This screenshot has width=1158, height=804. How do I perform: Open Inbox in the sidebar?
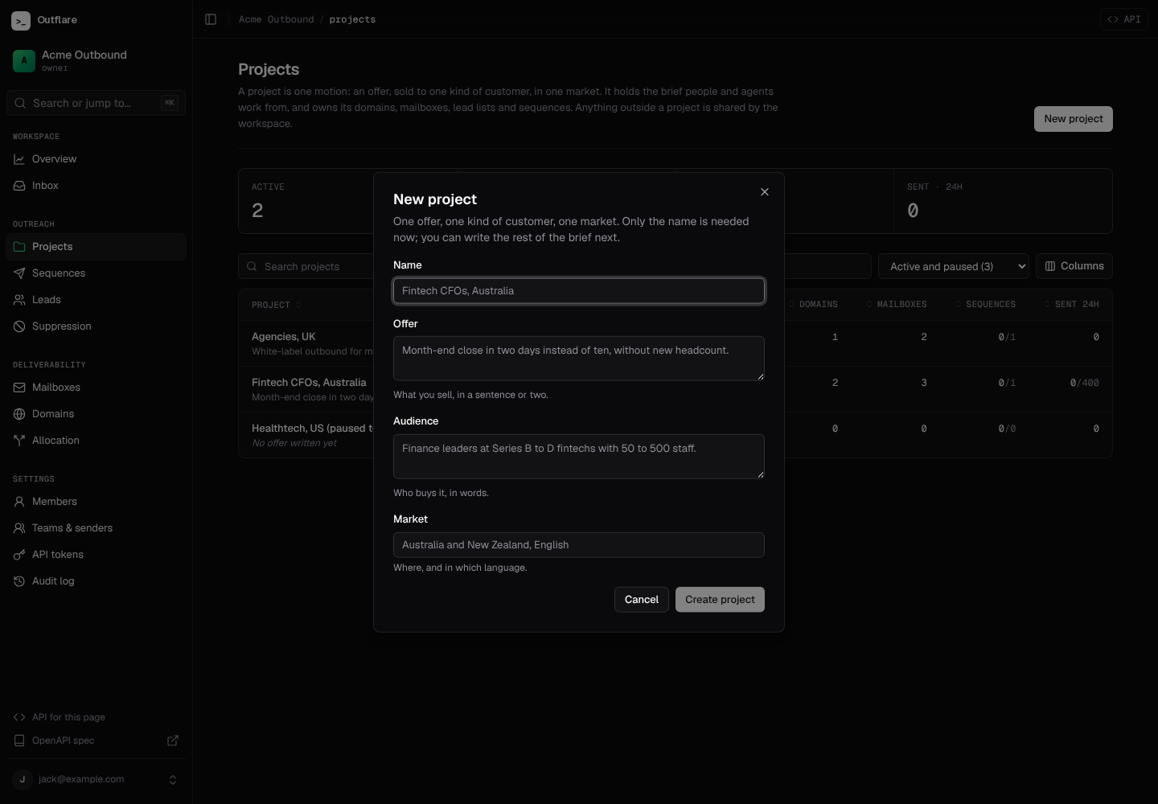pos(96,186)
